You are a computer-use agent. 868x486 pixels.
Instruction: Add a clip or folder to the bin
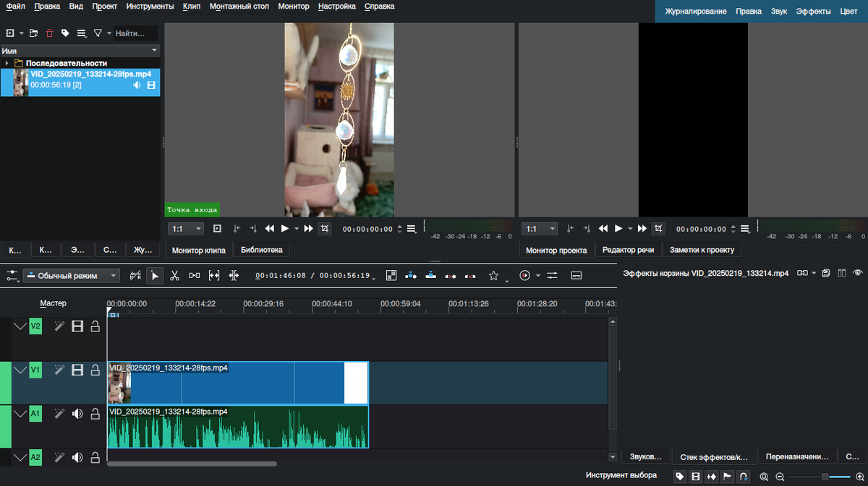(x=10, y=33)
